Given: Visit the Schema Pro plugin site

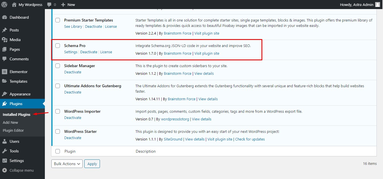Looking at the screenshot, I should click(207, 53).
